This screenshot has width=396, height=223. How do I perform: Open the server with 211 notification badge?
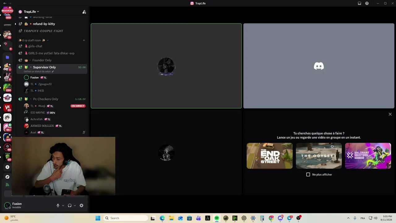click(x=7, y=137)
